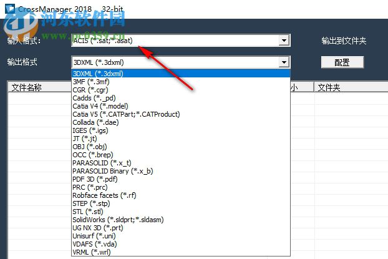Select Catia V5 (*.CATPart;*.CATProduct) entry
This screenshot has width=388, height=259.
tap(181, 114)
